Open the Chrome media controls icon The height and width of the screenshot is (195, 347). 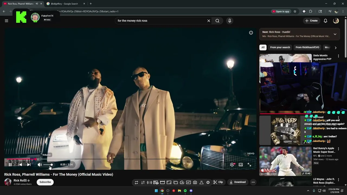[330, 11]
